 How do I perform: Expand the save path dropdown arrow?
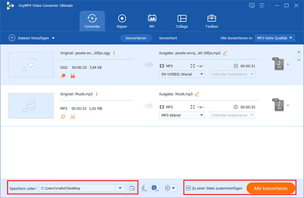[x=120, y=188]
